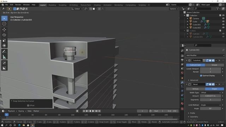This screenshot has height=127, width=226.
Task: Open the Modifier properties wrench tab
Action: pyautogui.click(x=182, y=82)
